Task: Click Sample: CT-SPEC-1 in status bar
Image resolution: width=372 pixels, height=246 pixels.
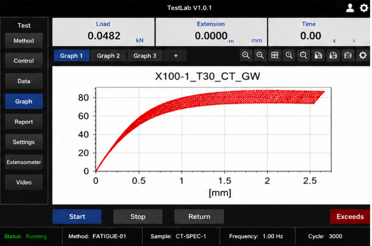Action: pyautogui.click(x=178, y=236)
